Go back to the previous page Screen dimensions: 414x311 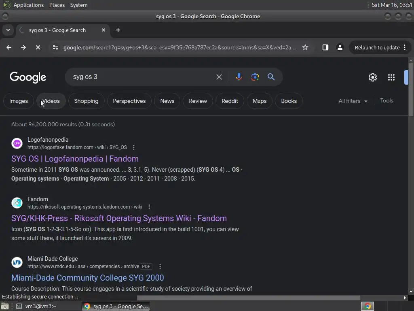click(9, 47)
